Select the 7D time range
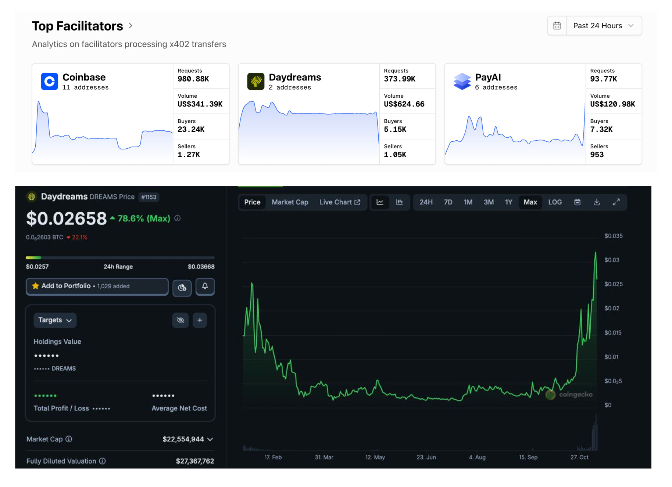The height and width of the screenshot is (487, 672). [x=448, y=202]
